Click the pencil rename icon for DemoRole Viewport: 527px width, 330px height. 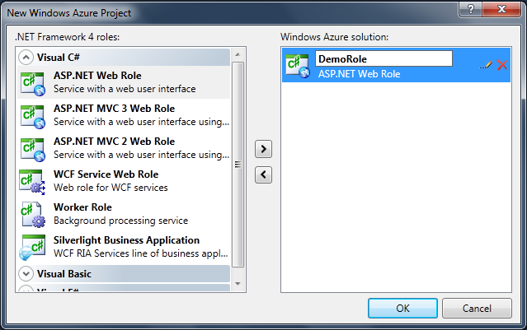tap(485, 65)
